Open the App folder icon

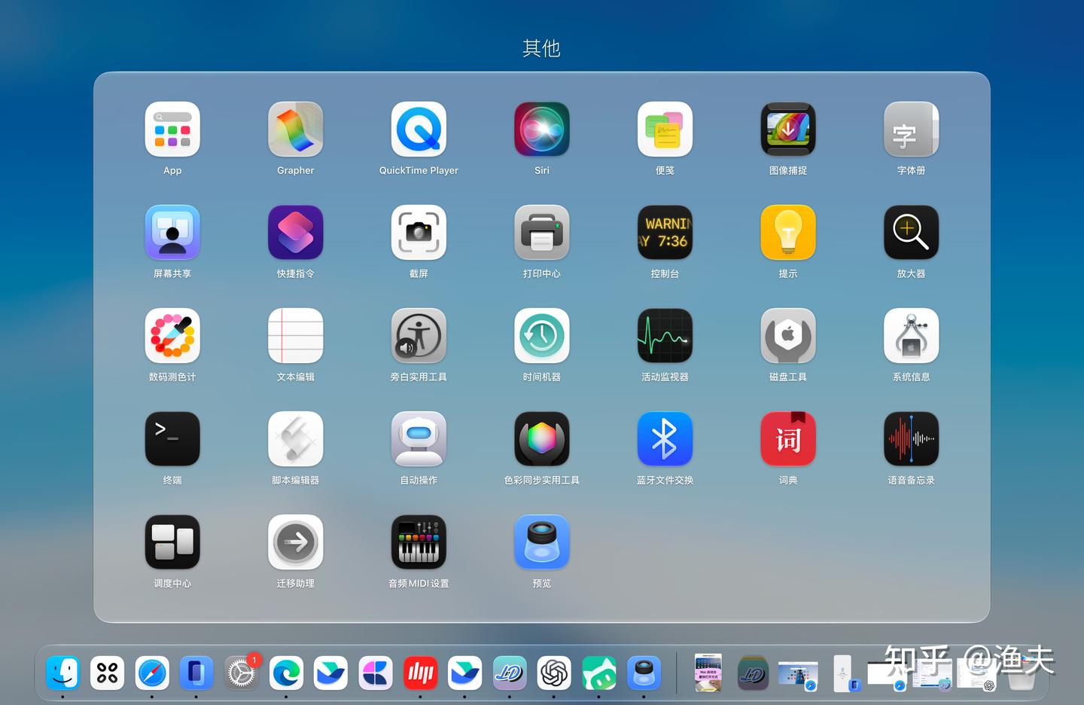(172, 130)
